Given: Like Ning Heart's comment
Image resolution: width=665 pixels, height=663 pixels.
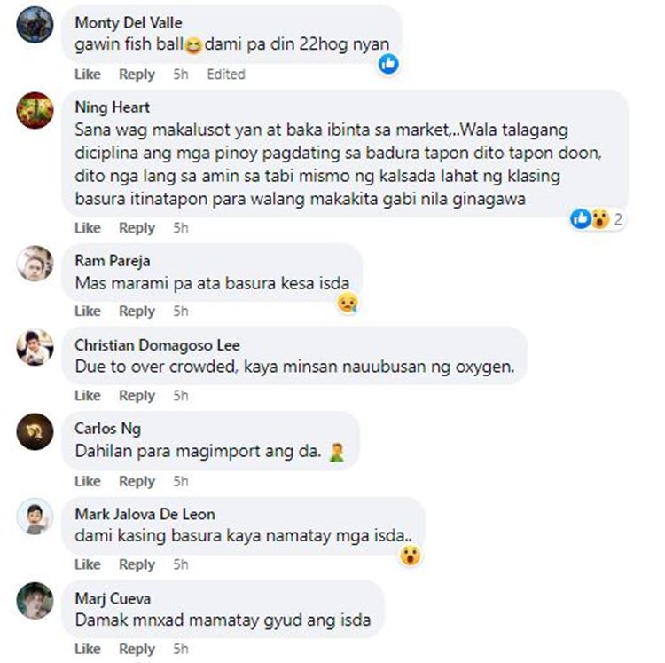Looking at the screenshot, I should [88, 228].
